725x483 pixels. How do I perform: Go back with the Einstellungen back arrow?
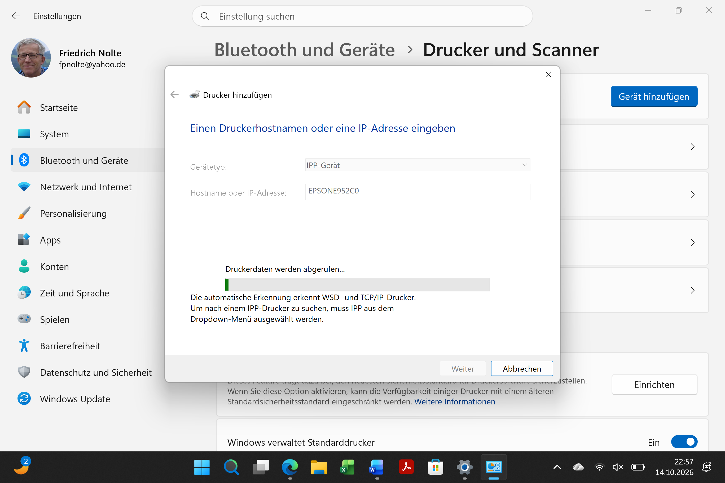coord(16,16)
